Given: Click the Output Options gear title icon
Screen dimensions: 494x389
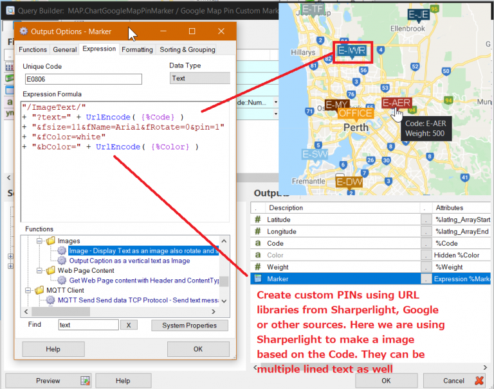Looking at the screenshot, I should coord(24,31).
